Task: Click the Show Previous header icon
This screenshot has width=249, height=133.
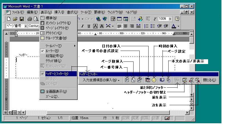Action: pyautogui.click(x=191, y=80)
